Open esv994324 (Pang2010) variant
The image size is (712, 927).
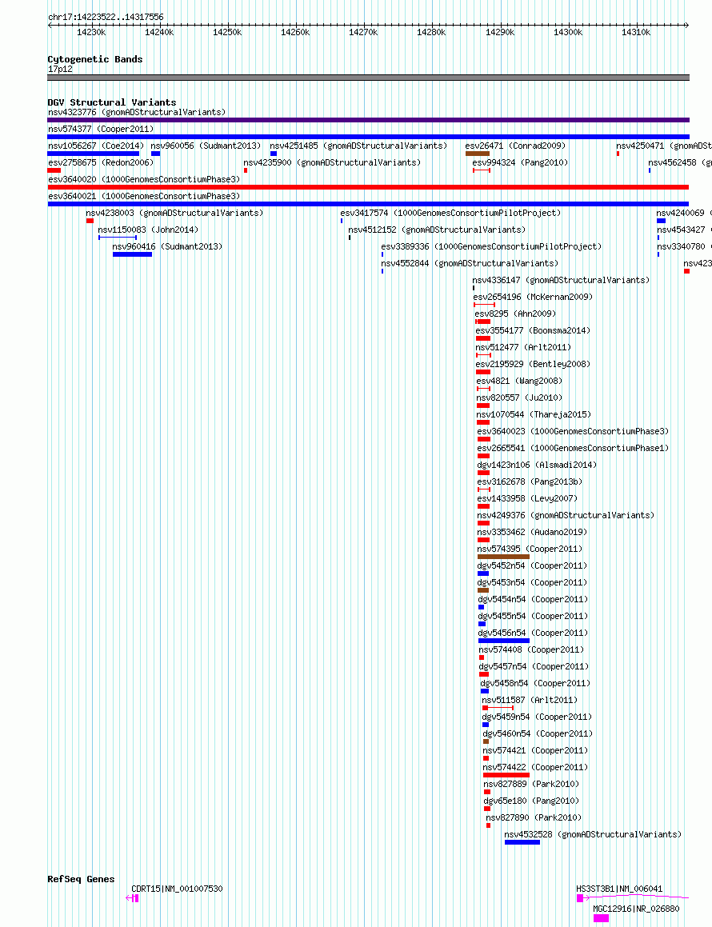click(x=520, y=162)
